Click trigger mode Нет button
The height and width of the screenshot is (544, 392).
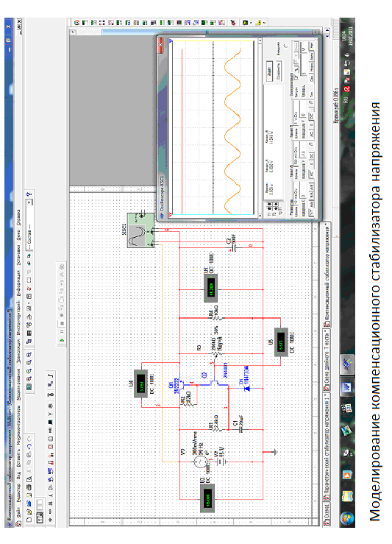(x=311, y=45)
